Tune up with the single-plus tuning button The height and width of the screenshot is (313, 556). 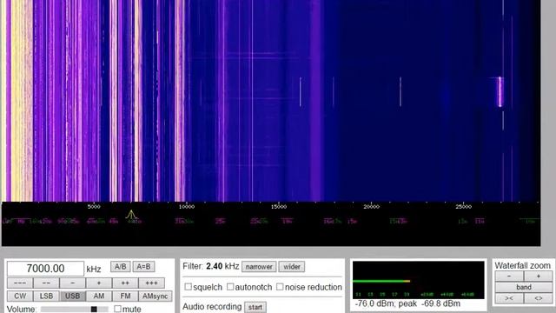(98, 283)
